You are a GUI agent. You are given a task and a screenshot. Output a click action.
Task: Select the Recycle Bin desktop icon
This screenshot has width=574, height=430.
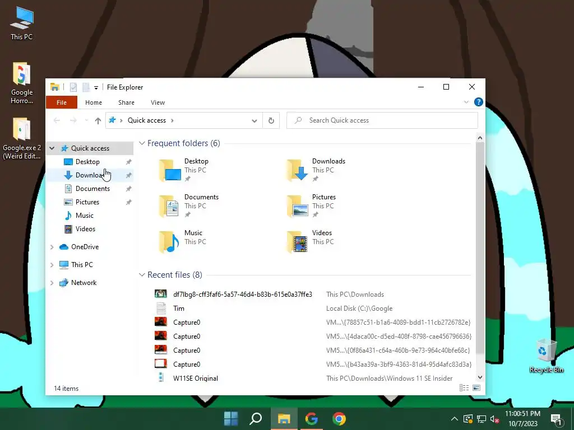[x=546, y=356]
